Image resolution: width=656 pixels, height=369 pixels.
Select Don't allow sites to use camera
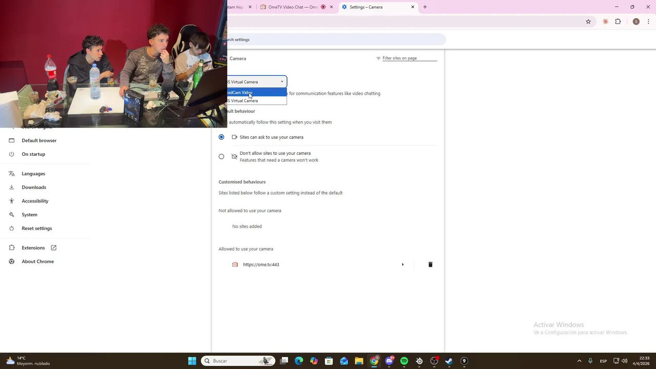click(x=221, y=156)
